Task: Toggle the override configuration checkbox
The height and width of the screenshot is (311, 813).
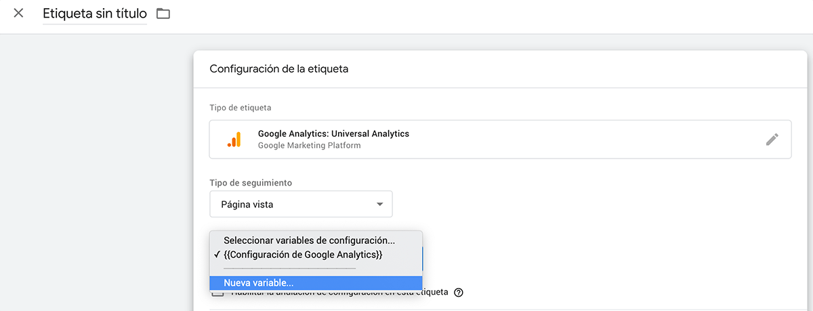Action: tap(217, 293)
